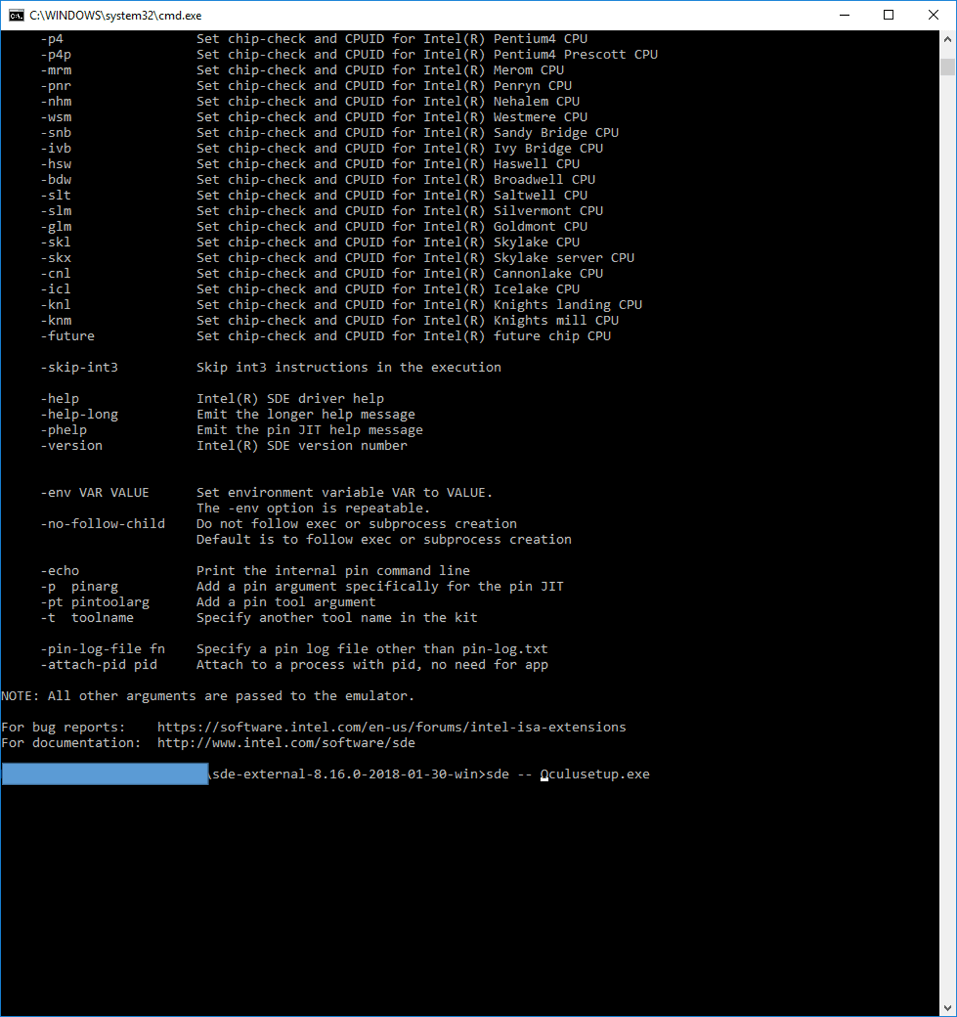Screen dimensions: 957x1017
Task: Click the -pnr option text
Action: click(x=56, y=86)
